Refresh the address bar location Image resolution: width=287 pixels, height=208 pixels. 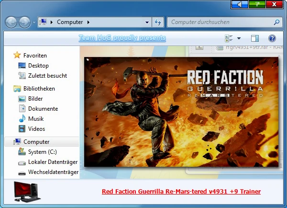click(x=157, y=23)
